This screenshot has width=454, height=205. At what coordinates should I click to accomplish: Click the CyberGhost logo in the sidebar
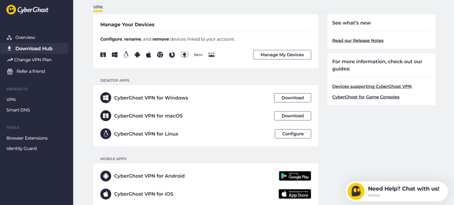click(27, 10)
